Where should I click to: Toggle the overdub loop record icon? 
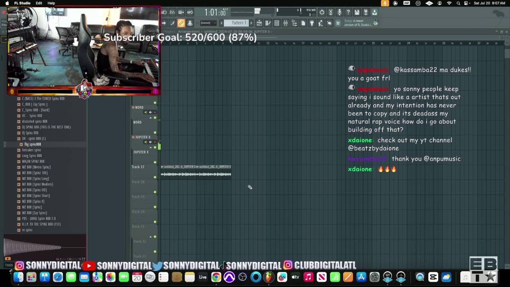[181, 12]
